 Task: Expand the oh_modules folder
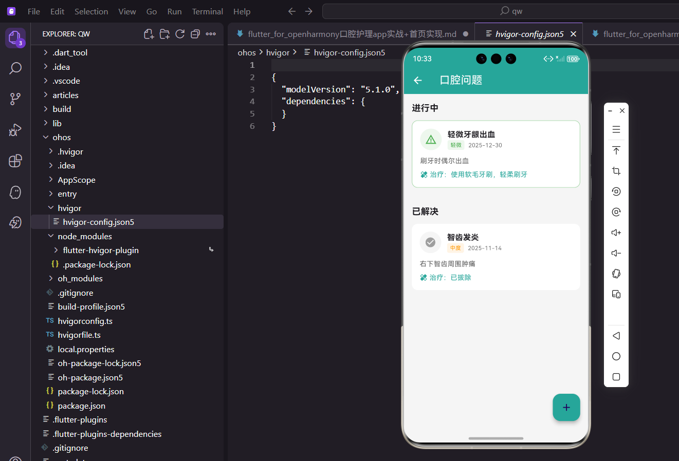click(x=127, y=278)
